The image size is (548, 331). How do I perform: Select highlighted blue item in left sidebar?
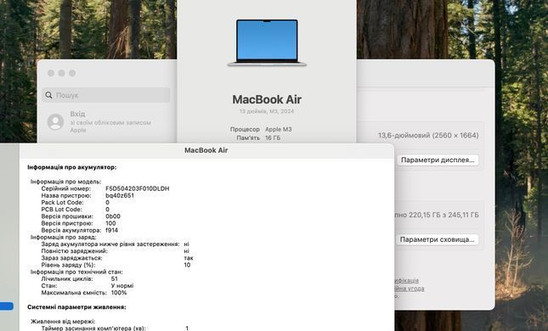(7, 306)
